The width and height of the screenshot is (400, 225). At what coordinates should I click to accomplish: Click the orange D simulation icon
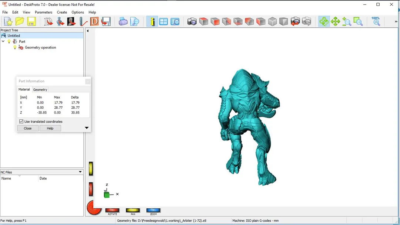pyautogui.click(x=94, y=22)
